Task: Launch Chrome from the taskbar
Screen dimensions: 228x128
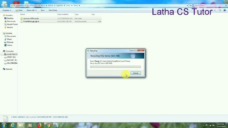Action: point(48,125)
